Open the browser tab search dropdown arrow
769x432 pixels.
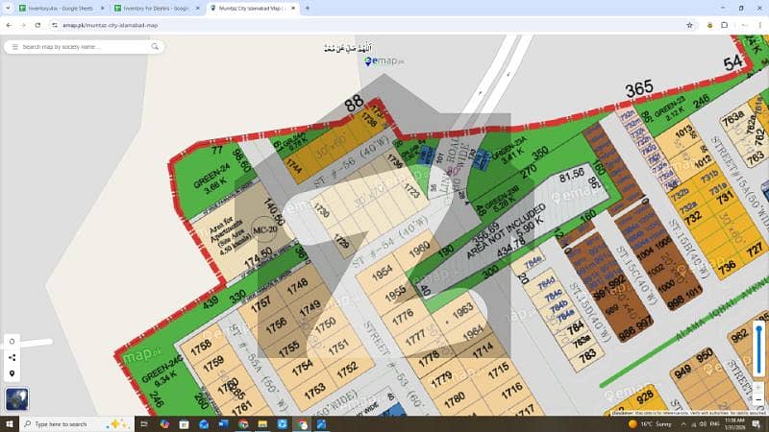[9, 8]
